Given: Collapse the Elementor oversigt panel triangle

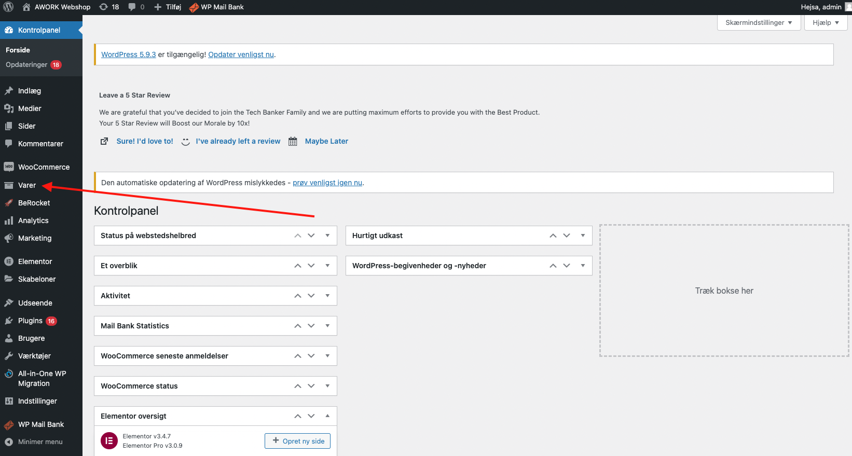Looking at the screenshot, I should [x=327, y=416].
